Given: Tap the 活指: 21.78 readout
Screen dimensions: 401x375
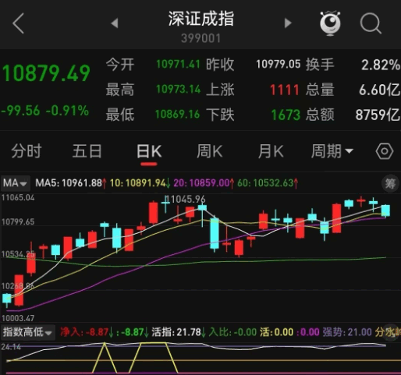Looking at the screenshot, I should [176, 332].
